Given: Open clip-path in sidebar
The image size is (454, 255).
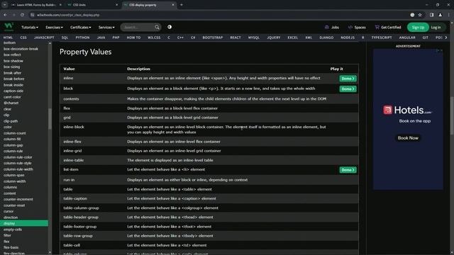Looking at the screenshot, I should click(11, 121).
